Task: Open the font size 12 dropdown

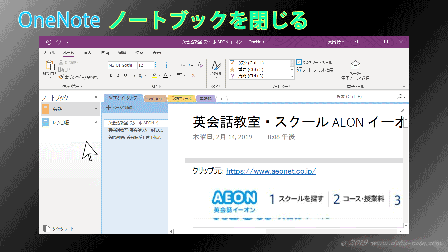Action: tap(151, 65)
